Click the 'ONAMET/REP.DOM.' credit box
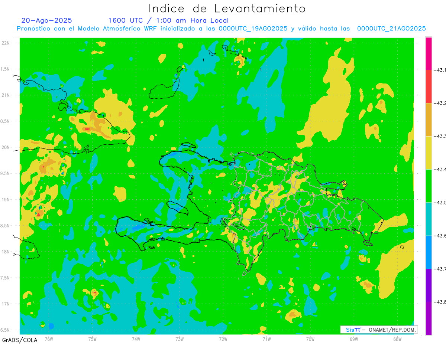Image resolution: width=446 pixels, height=344 pixels. (379, 330)
